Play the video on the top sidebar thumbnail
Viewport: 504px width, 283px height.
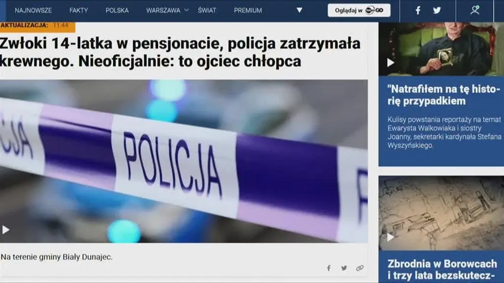[x=391, y=63]
